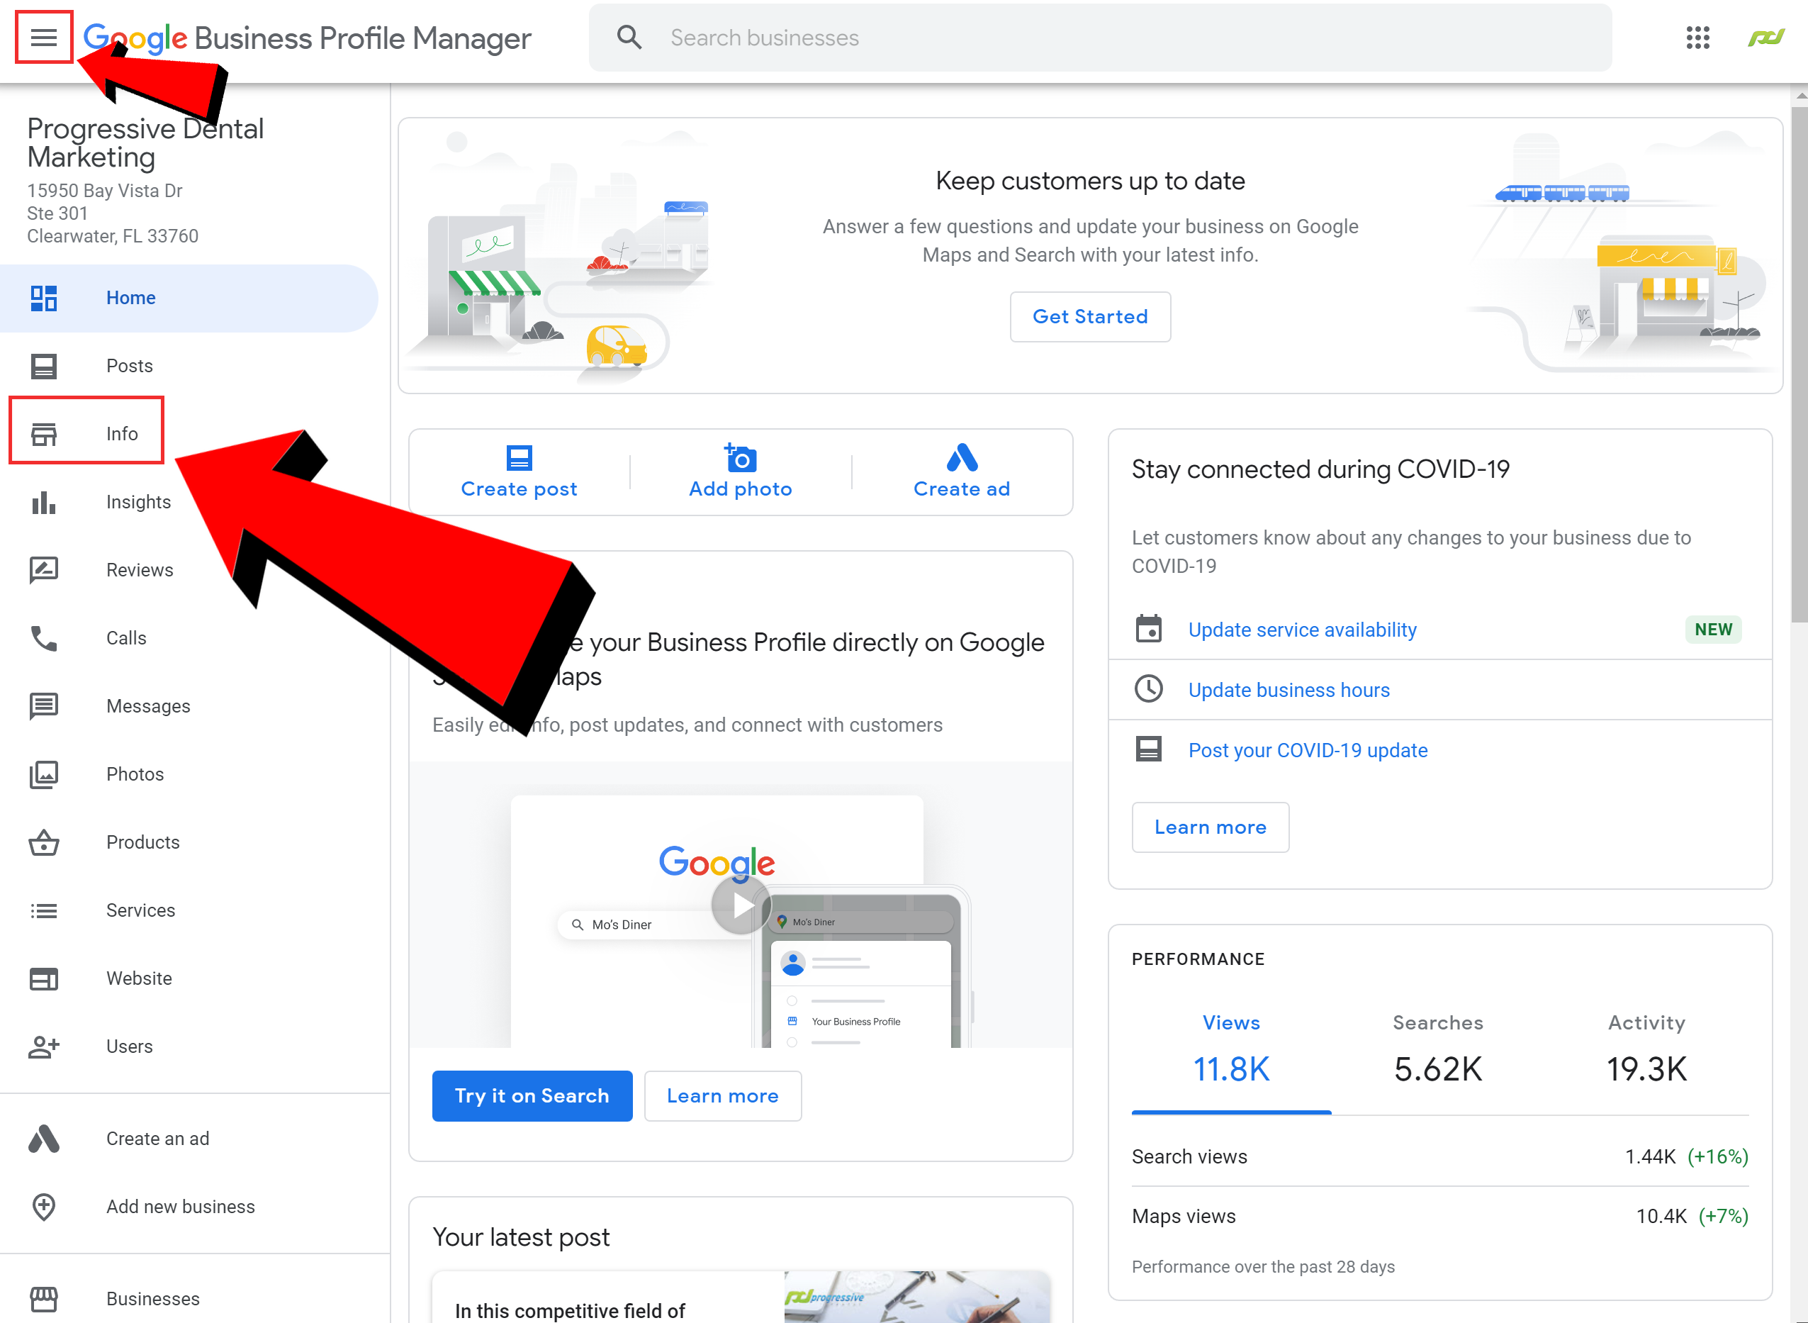This screenshot has width=1808, height=1323.
Task: Open the Google apps grid icon
Action: [1697, 37]
